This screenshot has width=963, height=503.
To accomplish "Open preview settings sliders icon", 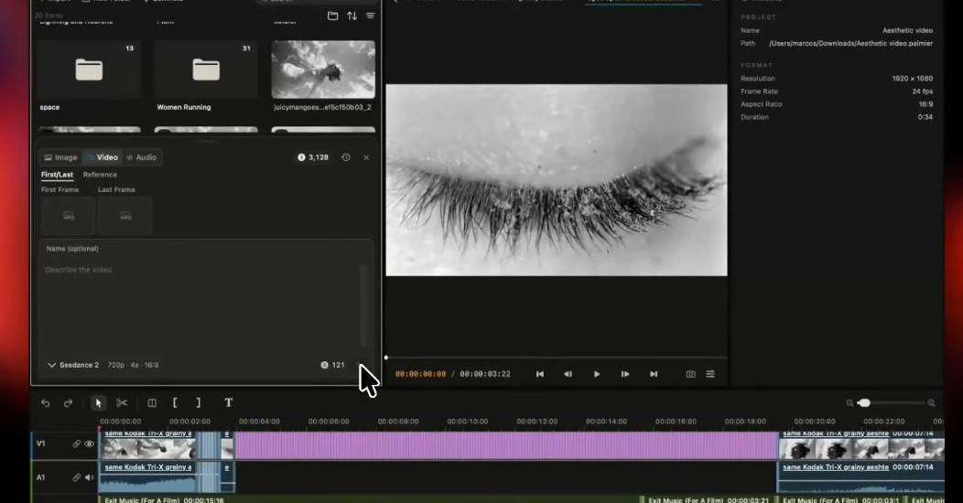I will [x=710, y=374].
